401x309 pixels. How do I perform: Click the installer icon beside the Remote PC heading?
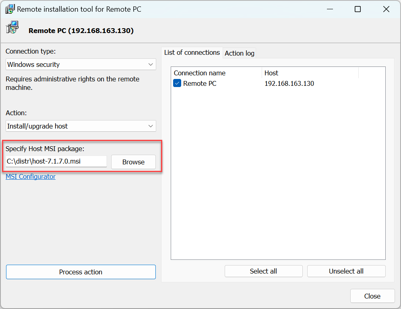[x=12, y=28]
